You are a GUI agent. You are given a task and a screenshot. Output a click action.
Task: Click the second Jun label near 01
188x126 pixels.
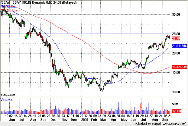(x=134, y=120)
